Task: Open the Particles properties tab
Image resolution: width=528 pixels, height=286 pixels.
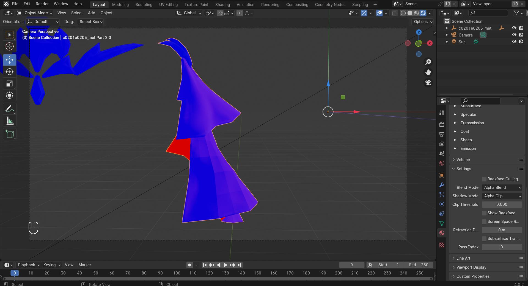Action: coord(442,195)
